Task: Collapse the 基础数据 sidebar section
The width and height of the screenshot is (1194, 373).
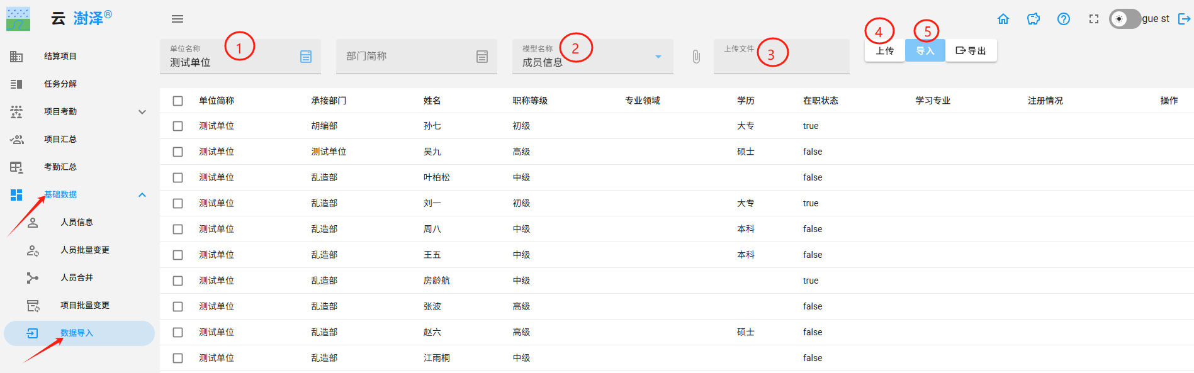Action: [x=142, y=195]
